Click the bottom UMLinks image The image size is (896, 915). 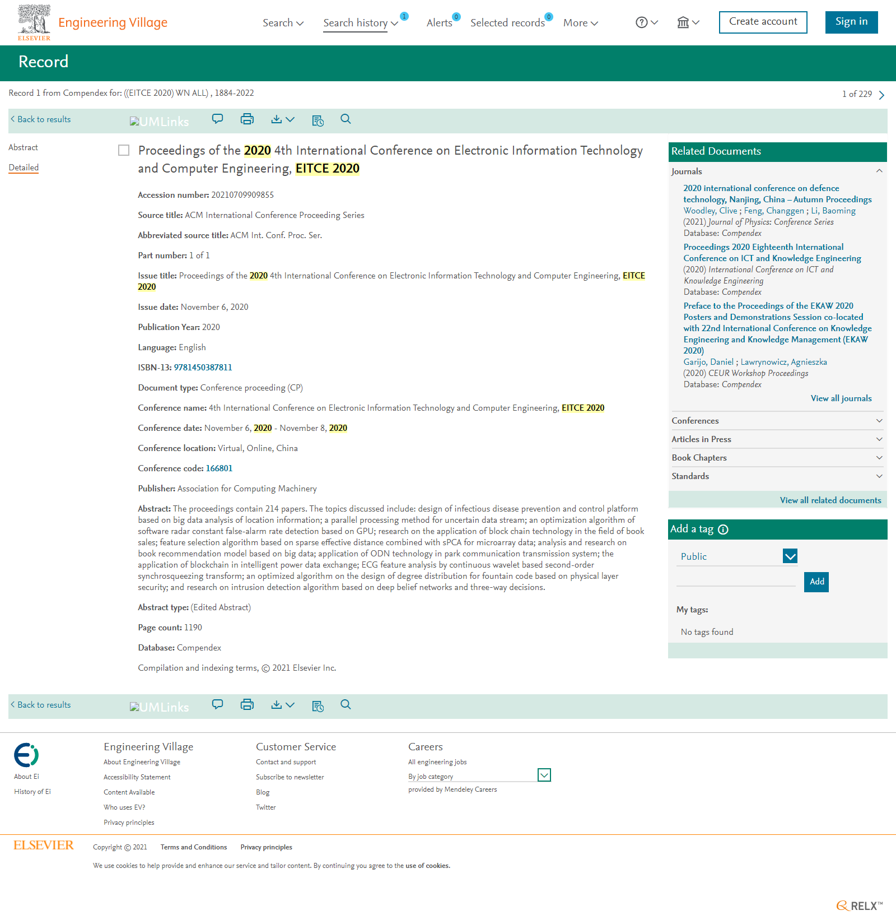click(x=160, y=707)
